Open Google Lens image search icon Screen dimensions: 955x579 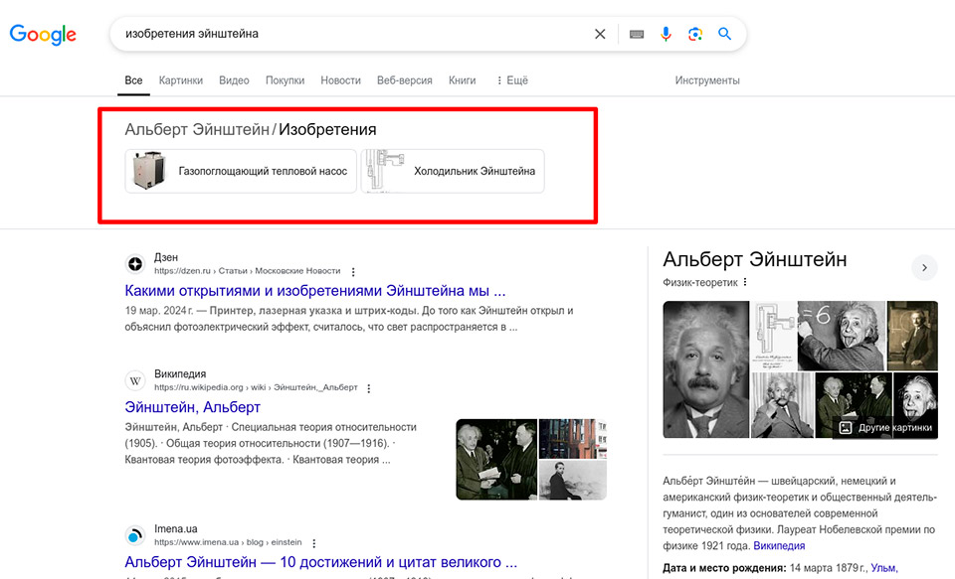pos(695,34)
